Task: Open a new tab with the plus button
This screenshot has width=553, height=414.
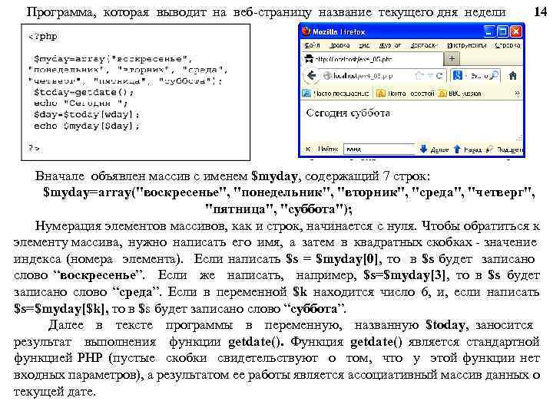Action: [x=452, y=58]
